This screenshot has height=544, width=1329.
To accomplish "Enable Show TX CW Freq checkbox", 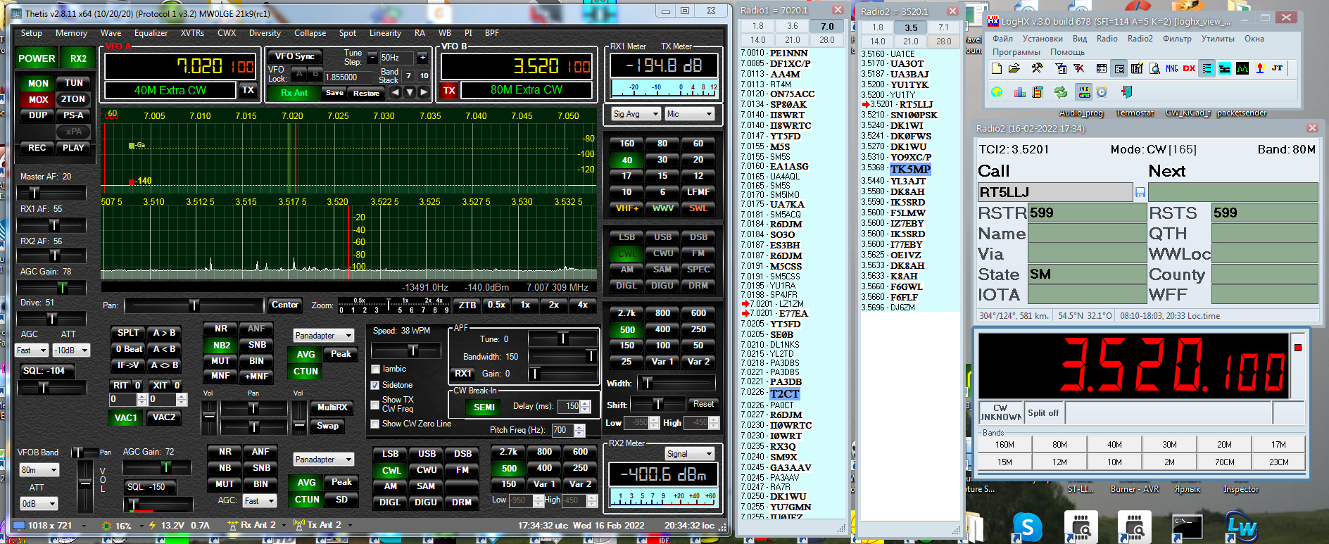I will pos(375,405).
